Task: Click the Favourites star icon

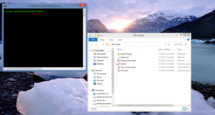Action: click(93, 51)
